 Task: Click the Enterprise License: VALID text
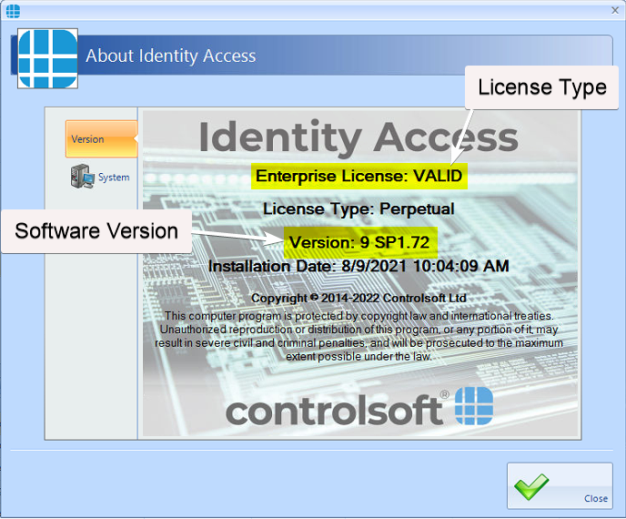pyautogui.click(x=358, y=177)
